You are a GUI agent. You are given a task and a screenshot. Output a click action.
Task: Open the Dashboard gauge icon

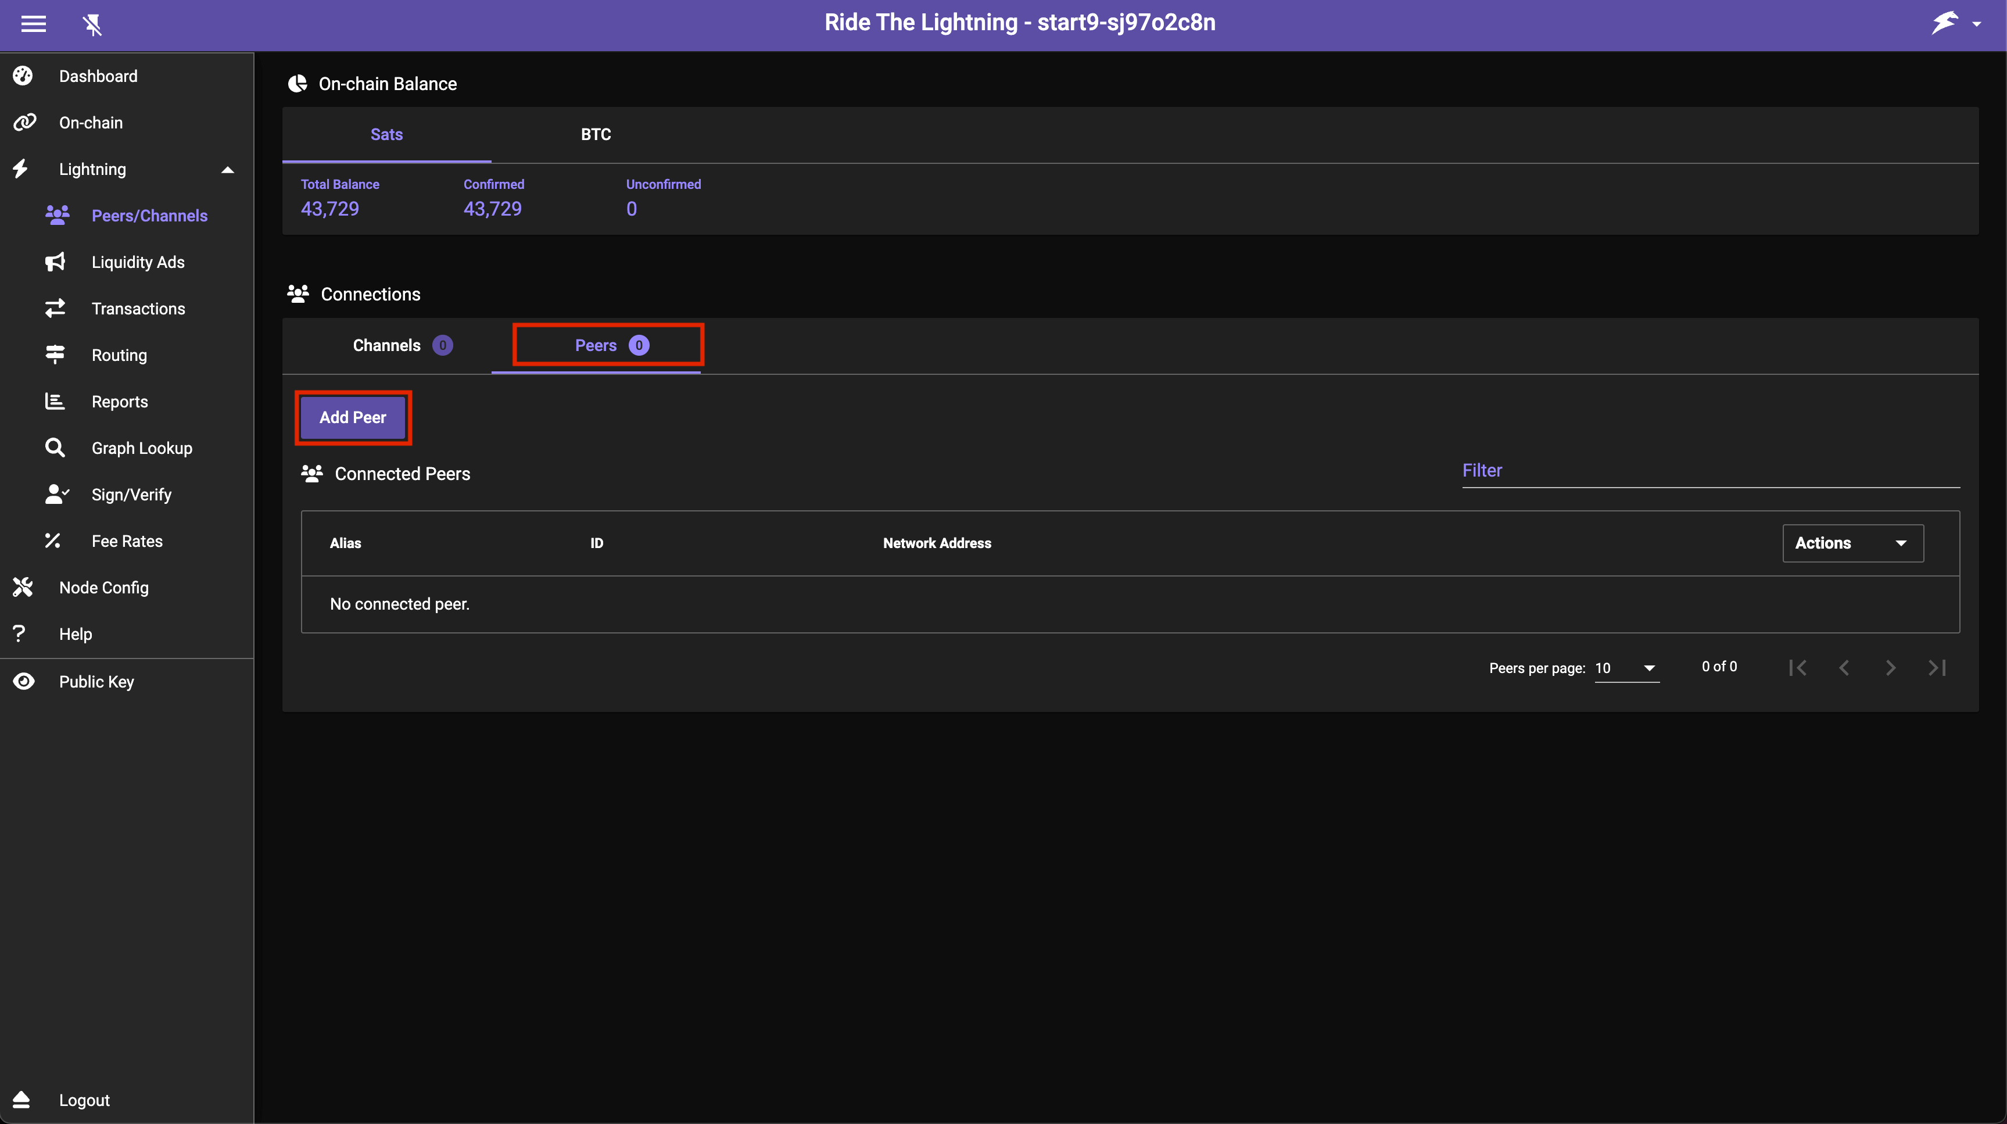click(x=23, y=76)
